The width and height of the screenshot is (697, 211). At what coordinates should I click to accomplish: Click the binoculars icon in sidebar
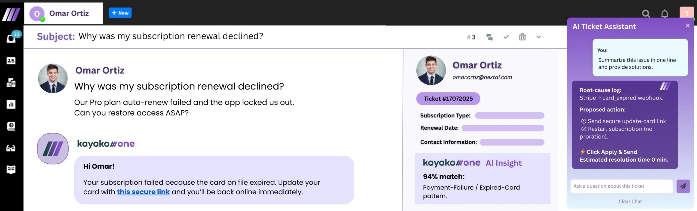tap(11, 148)
